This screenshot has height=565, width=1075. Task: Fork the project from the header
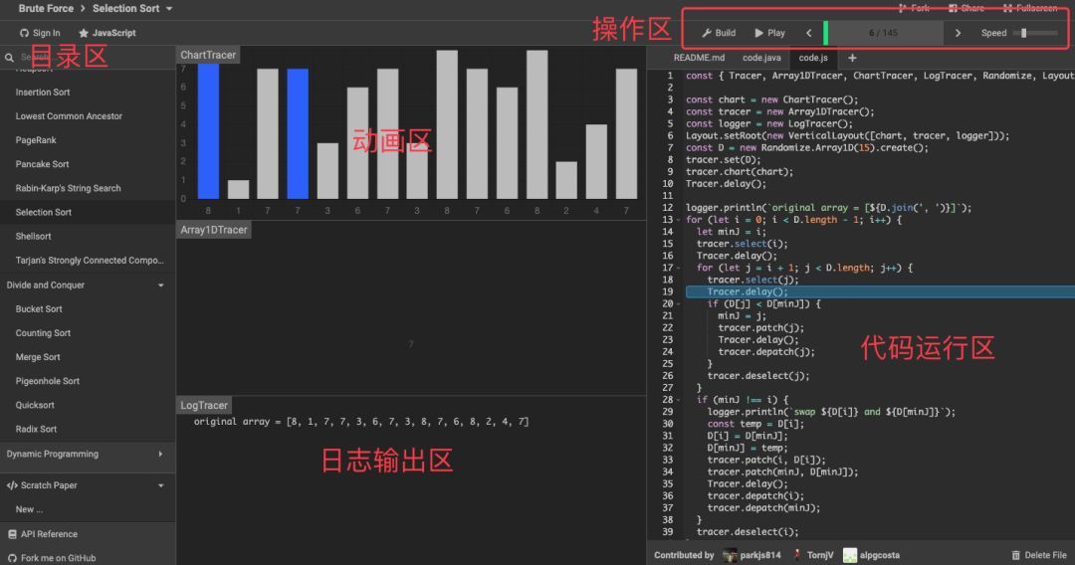click(x=914, y=8)
